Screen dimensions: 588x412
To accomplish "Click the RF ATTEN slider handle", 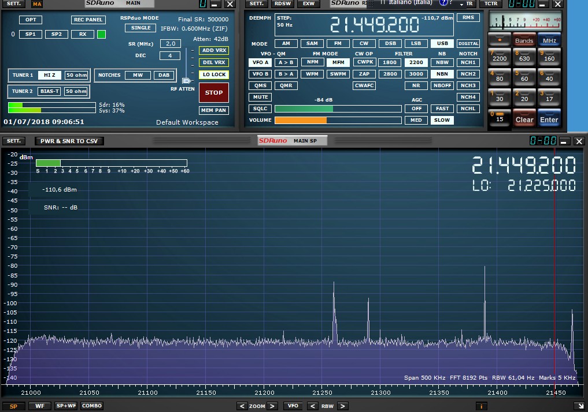I will pyautogui.click(x=187, y=80).
